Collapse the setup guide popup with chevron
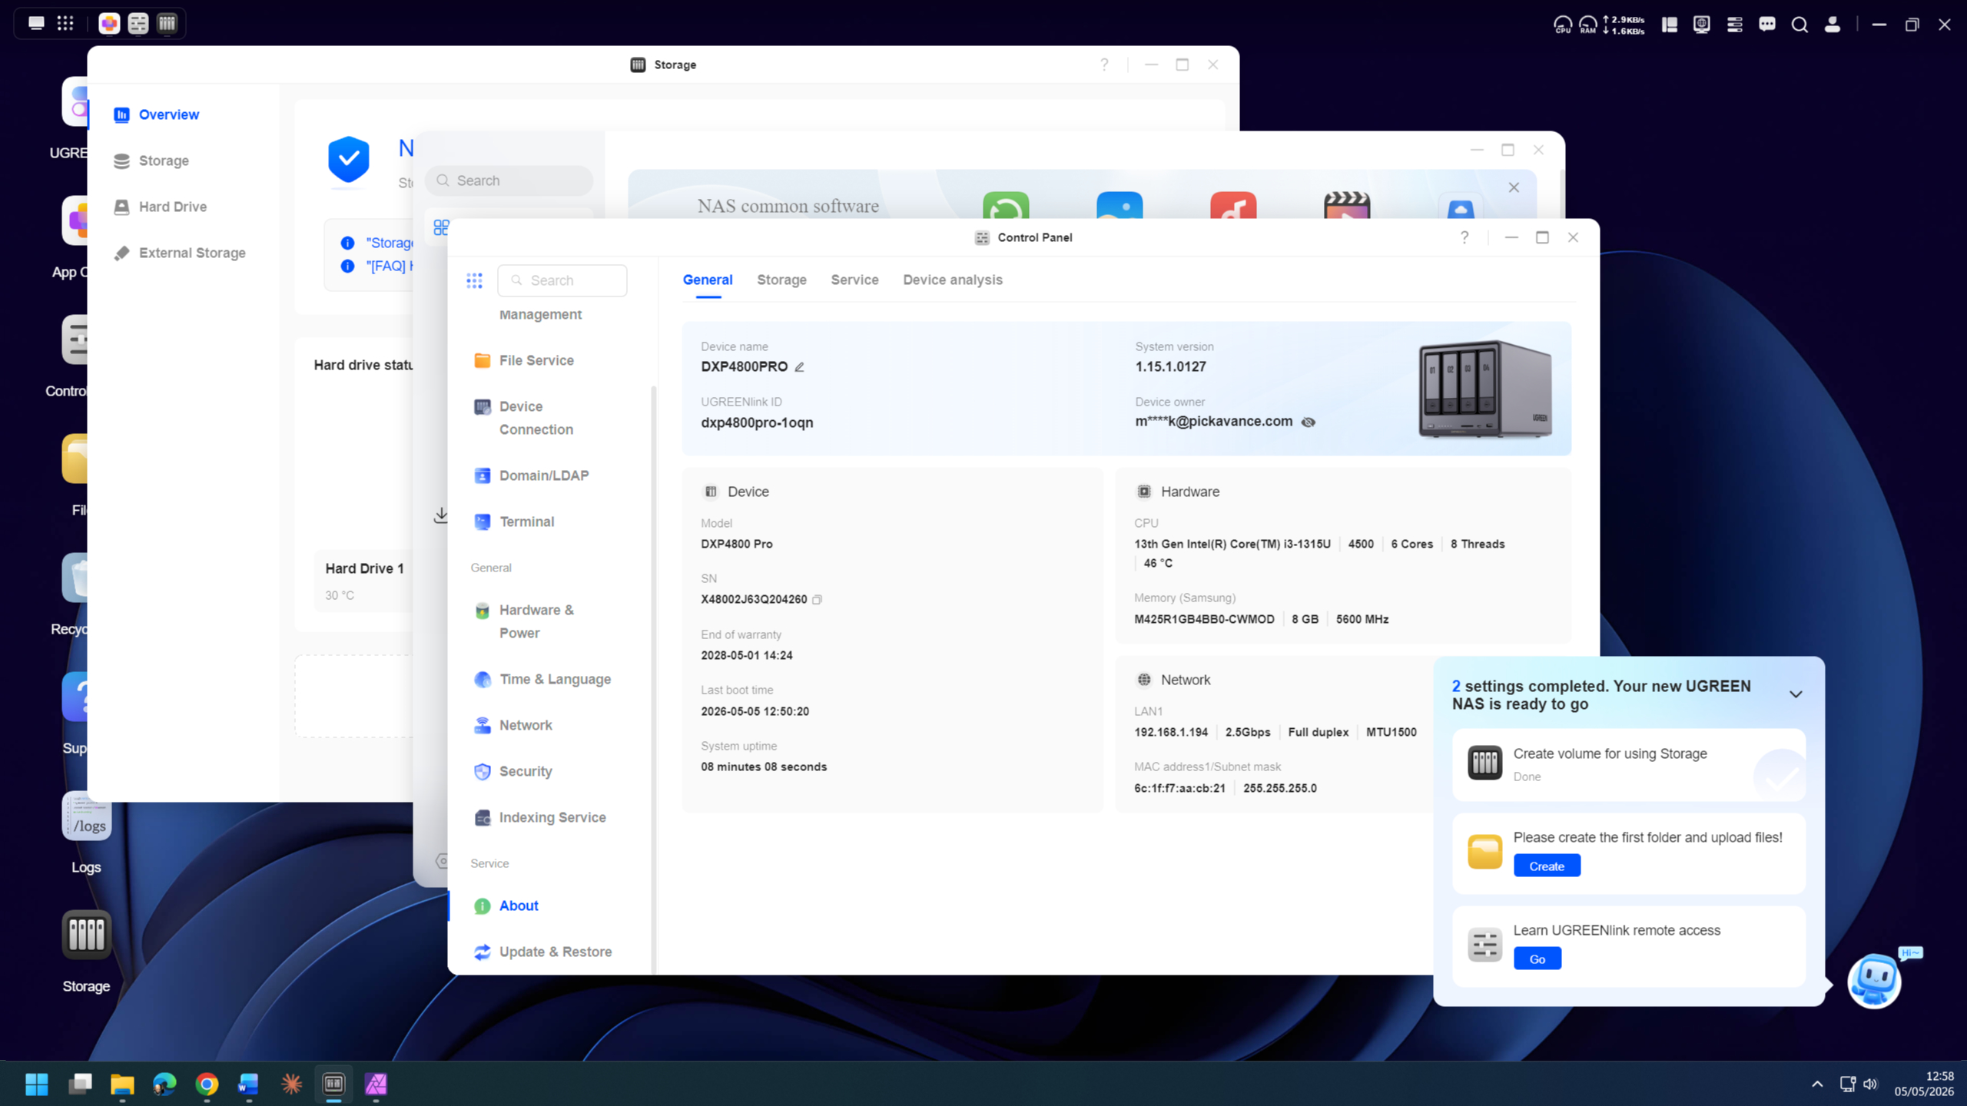 click(x=1796, y=694)
